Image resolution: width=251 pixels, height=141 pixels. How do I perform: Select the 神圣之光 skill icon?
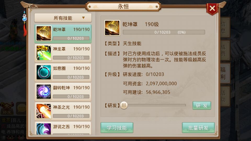[x=44, y=111]
